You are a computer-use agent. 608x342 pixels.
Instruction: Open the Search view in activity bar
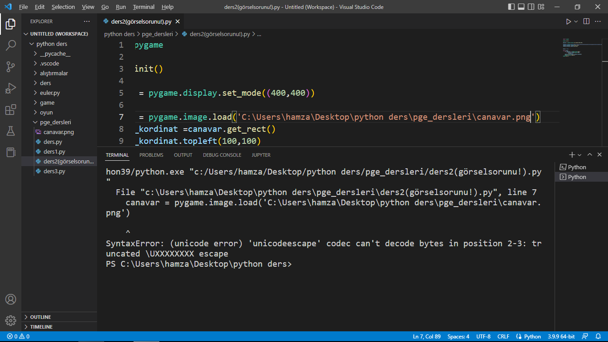[x=11, y=45]
